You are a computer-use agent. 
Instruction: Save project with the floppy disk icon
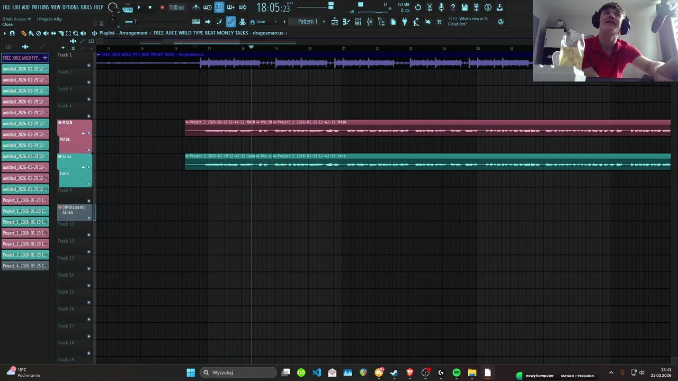[x=465, y=7]
